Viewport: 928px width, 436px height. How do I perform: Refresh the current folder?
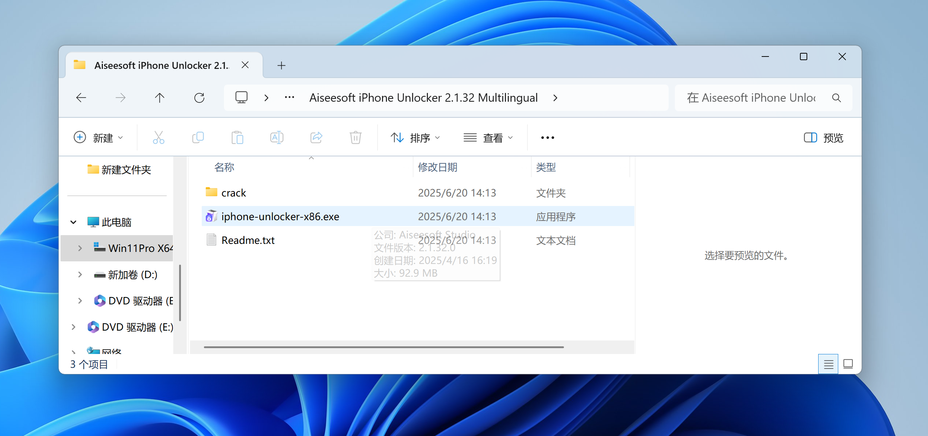pyautogui.click(x=199, y=98)
